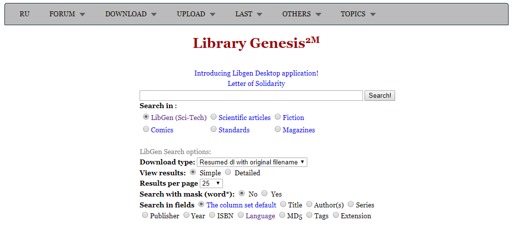Screen dimensions: 514x239
Task: Select the Scientific articles radio button
Action: point(214,117)
